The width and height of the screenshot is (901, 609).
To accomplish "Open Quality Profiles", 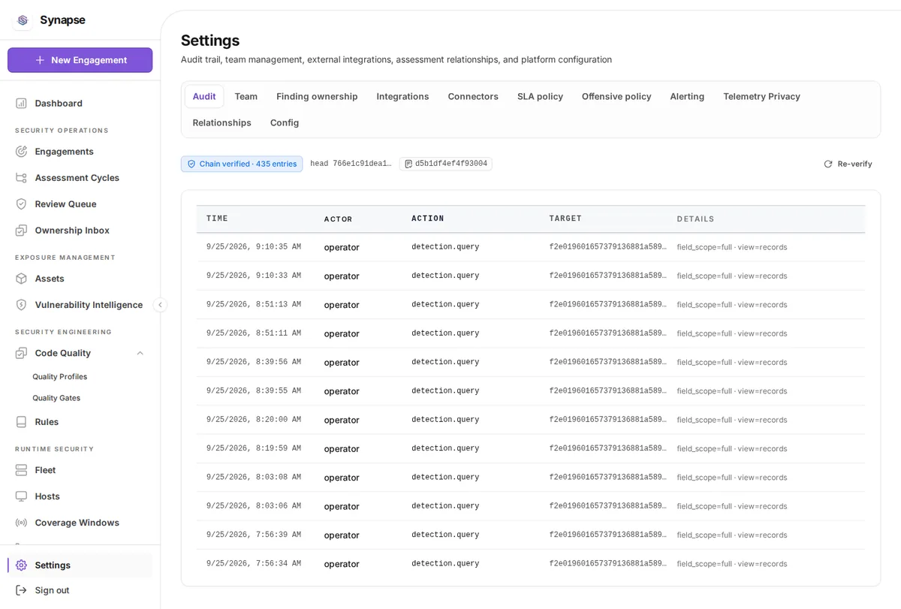I will pos(60,377).
